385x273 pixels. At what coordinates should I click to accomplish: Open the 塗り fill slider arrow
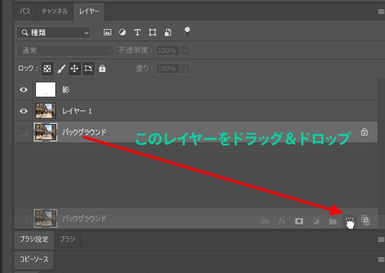185,68
